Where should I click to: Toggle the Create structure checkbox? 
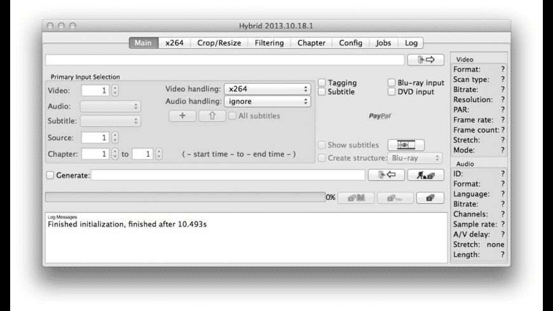[322, 158]
